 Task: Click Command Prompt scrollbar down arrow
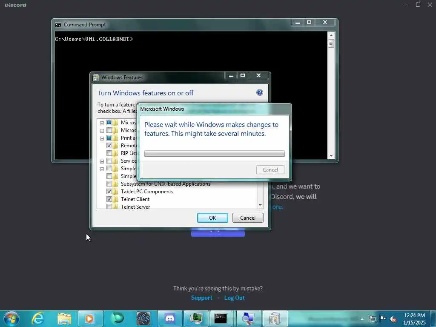coord(331,156)
